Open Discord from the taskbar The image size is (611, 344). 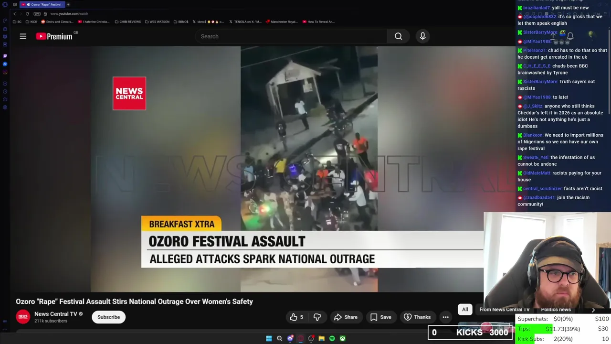pos(290,338)
